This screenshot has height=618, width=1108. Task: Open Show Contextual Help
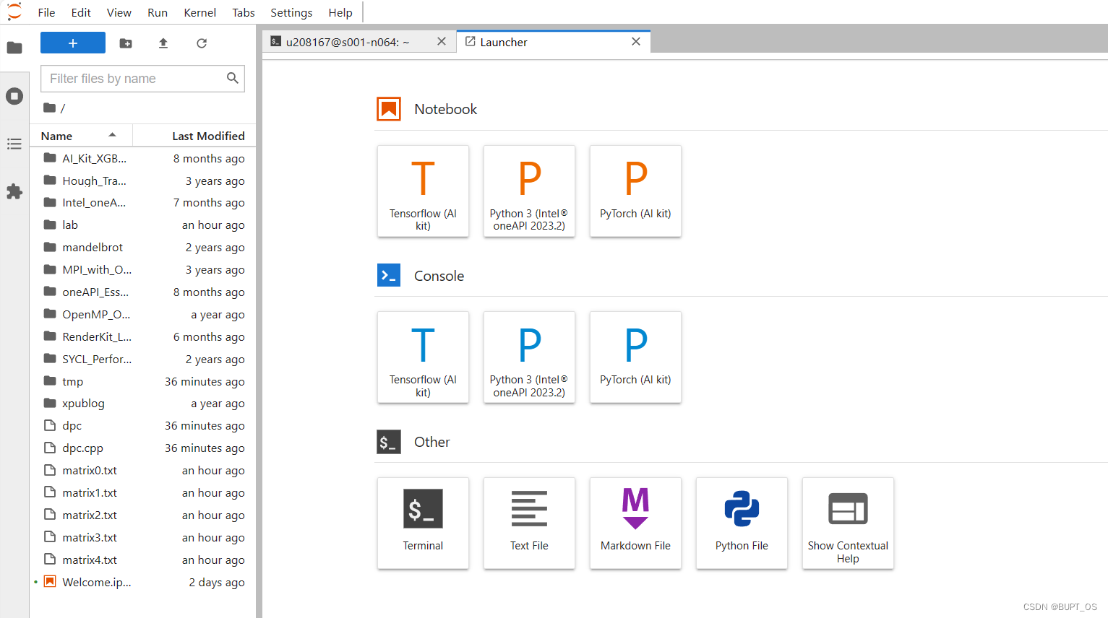click(848, 523)
